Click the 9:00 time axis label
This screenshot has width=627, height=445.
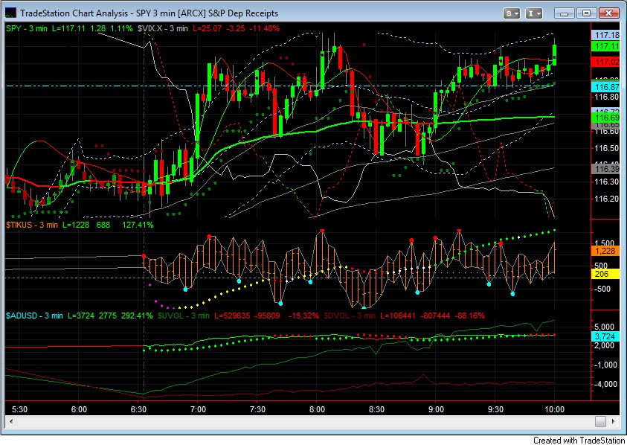(436, 409)
